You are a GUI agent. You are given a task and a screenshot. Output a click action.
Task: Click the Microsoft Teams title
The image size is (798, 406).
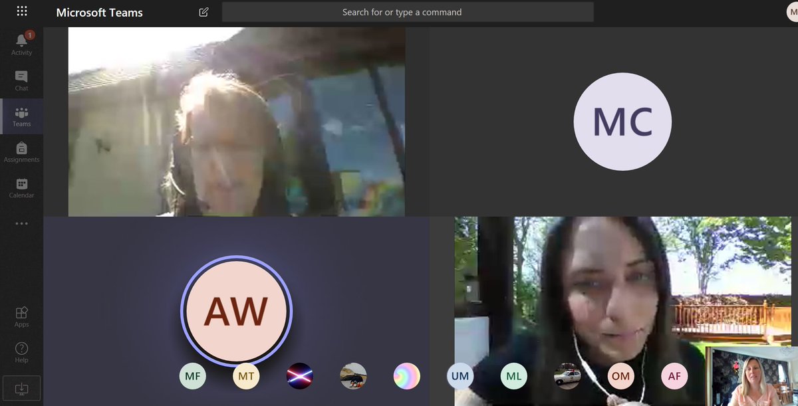point(99,13)
